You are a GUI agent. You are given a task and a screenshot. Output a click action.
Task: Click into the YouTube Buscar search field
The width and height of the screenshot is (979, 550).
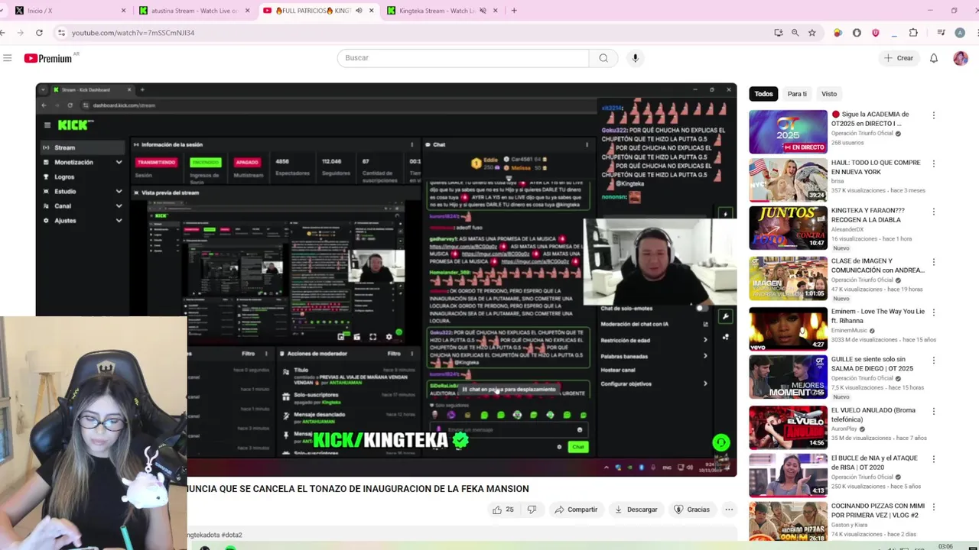click(x=463, y=58)
